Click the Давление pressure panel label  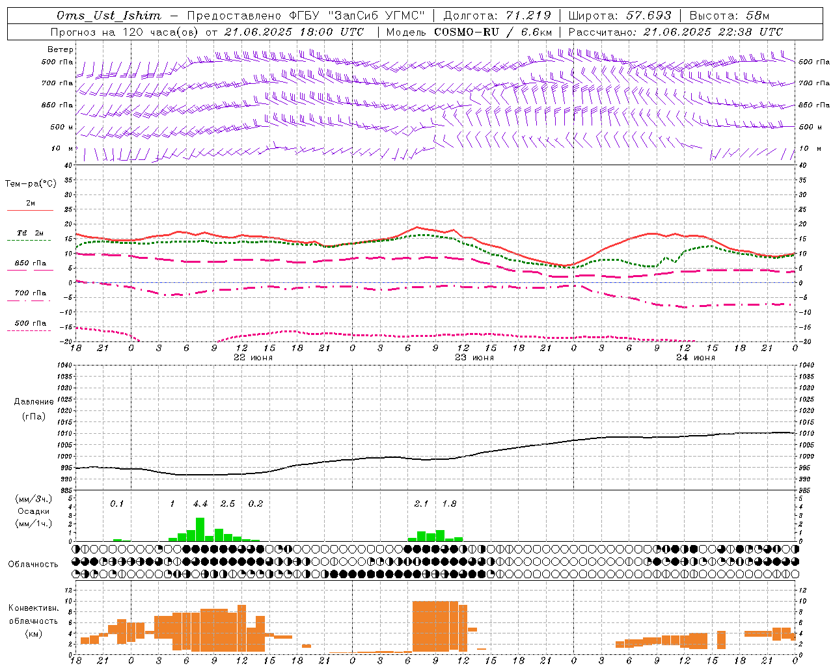coord(34,402)
